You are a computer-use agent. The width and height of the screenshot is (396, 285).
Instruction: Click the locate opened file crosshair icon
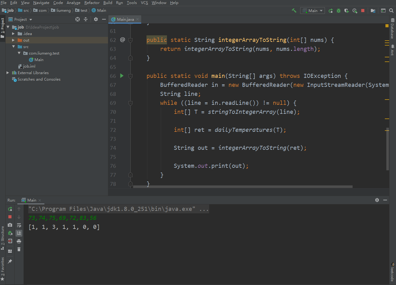coord(78,19)
